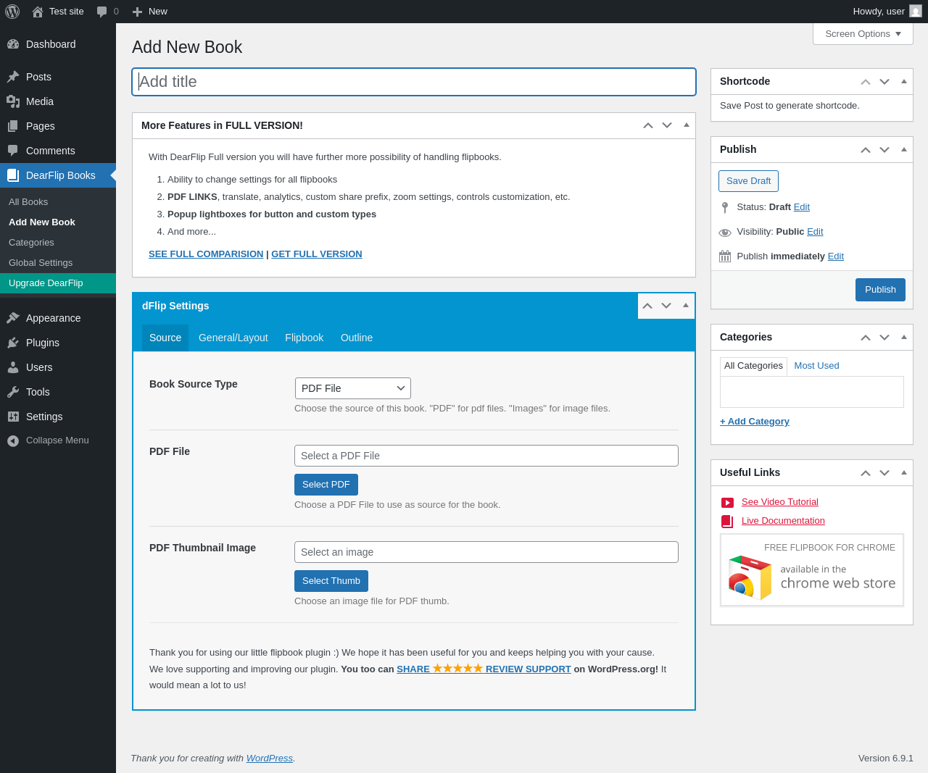
Task: Collapse the dFlip Settings panel
Action: [686, 305]
